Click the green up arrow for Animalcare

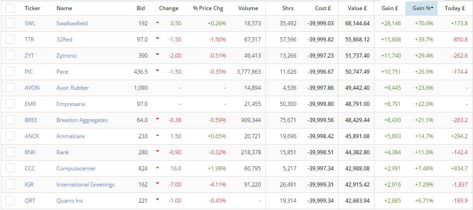click(157, 135)
